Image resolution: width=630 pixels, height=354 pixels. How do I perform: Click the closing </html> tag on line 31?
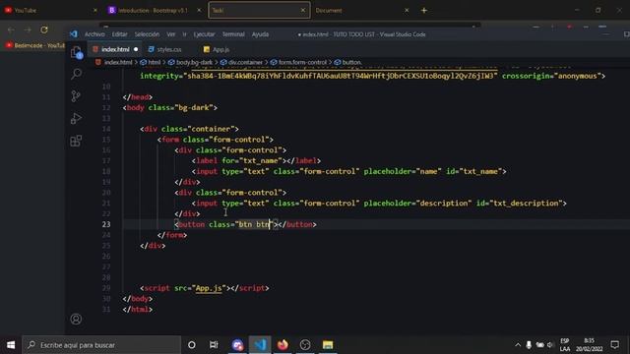pos(138,310)
